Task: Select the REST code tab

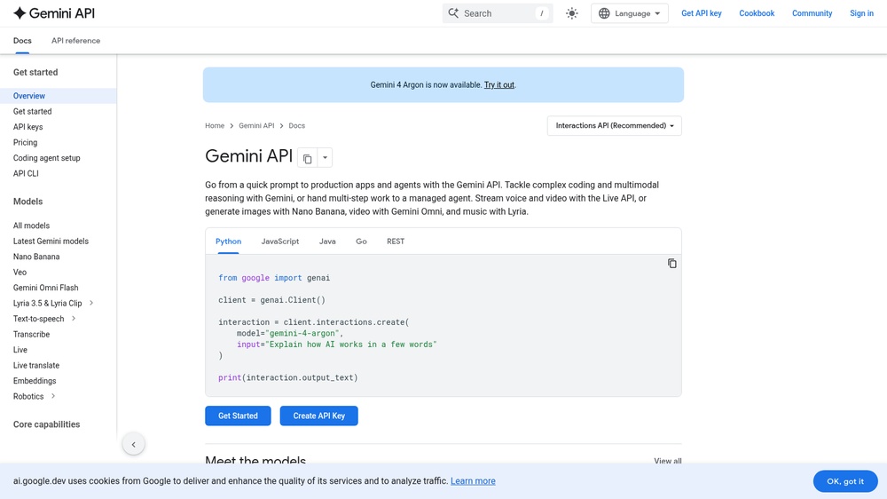Action: [396, 242]
